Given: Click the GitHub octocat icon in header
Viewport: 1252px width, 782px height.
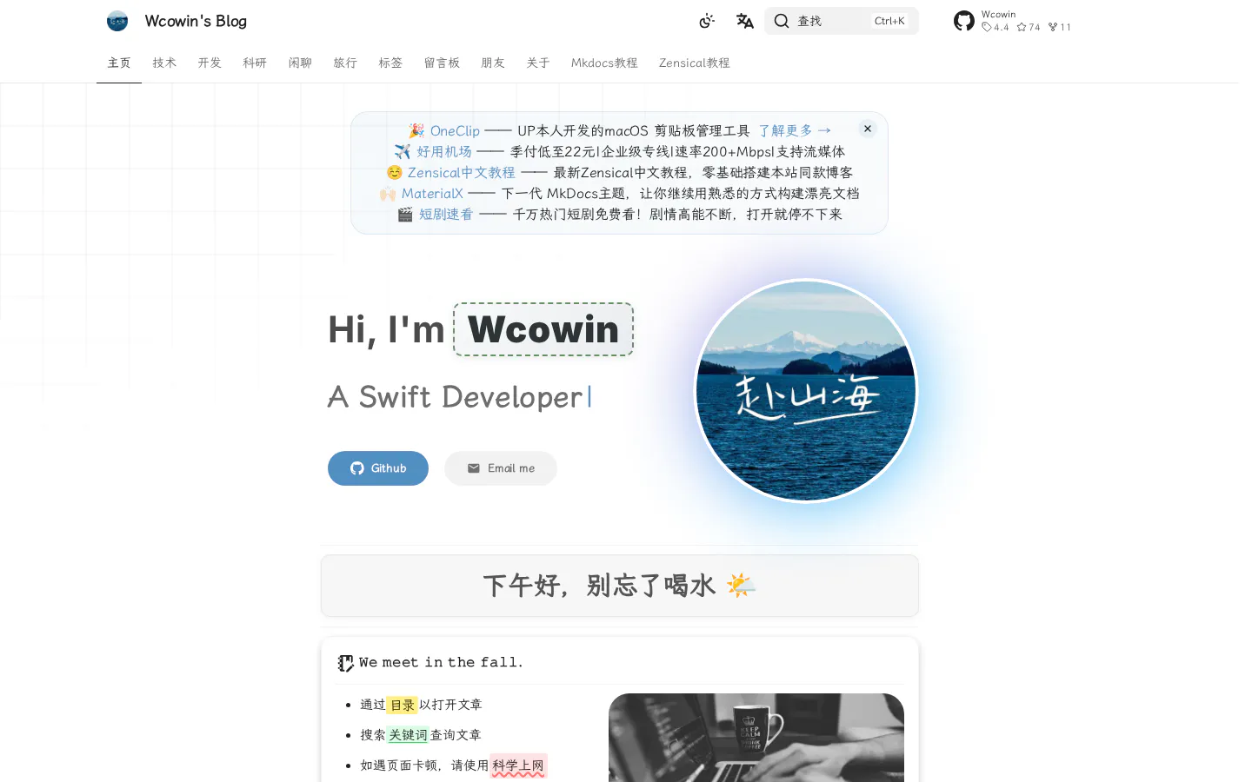Looking at the screenshot, I should tap(964, 21).
